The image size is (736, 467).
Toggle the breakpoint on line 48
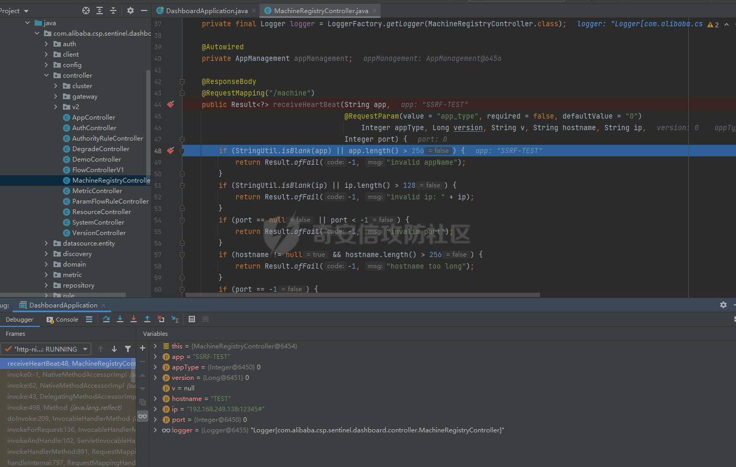click(171, 151)
